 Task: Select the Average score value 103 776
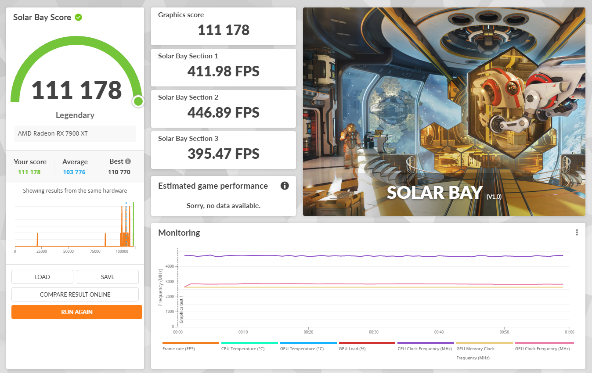74,172
